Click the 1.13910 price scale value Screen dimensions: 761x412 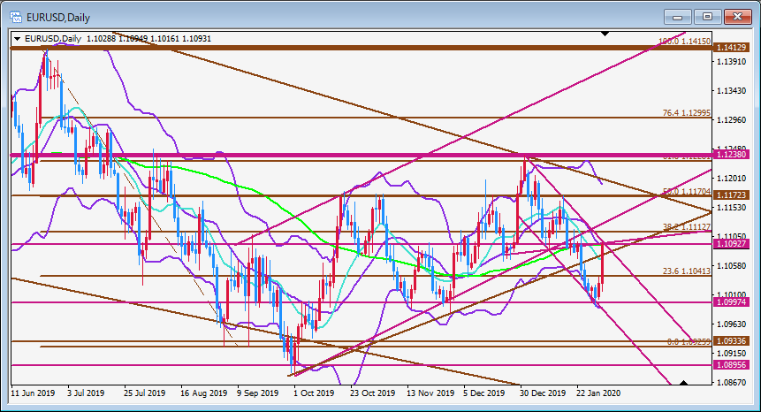click(x=732, y=62)
